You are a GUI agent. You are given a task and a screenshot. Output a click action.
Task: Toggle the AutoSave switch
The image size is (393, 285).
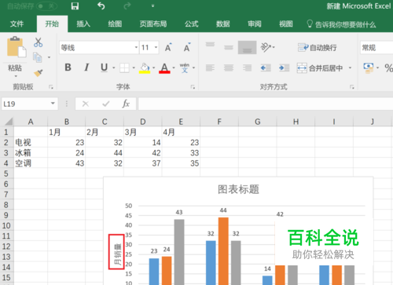(x=47, y=6)
